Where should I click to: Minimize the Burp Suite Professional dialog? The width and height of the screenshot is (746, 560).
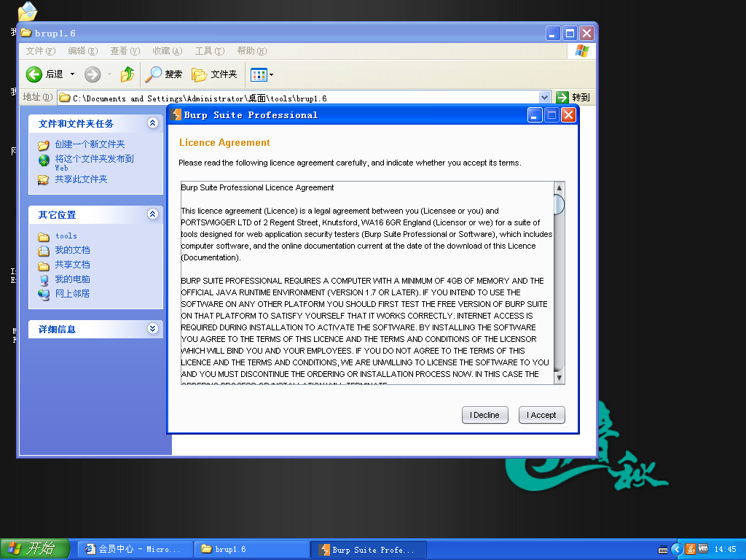(x=535, y=114)
